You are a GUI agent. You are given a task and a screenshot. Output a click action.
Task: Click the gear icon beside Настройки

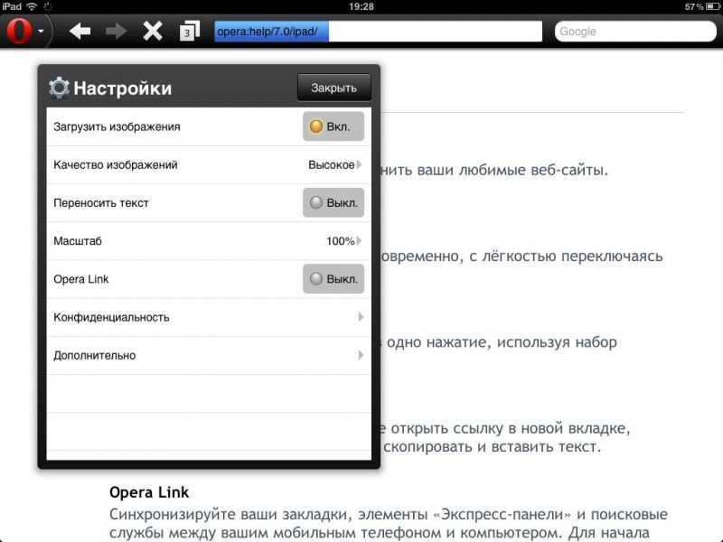[59, 88]
